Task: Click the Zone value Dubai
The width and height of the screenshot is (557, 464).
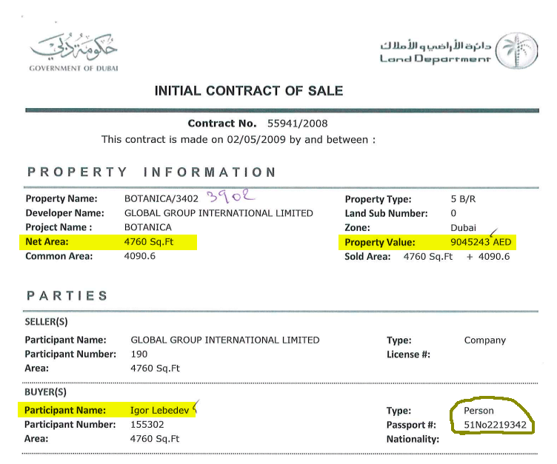Action: coord(463,228)
